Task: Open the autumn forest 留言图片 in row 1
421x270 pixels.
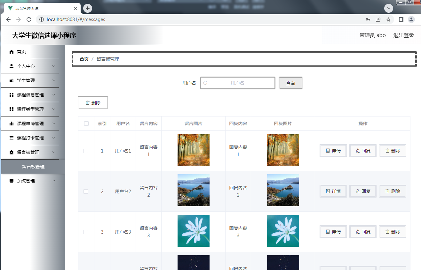Action: [x=194, y=150]
